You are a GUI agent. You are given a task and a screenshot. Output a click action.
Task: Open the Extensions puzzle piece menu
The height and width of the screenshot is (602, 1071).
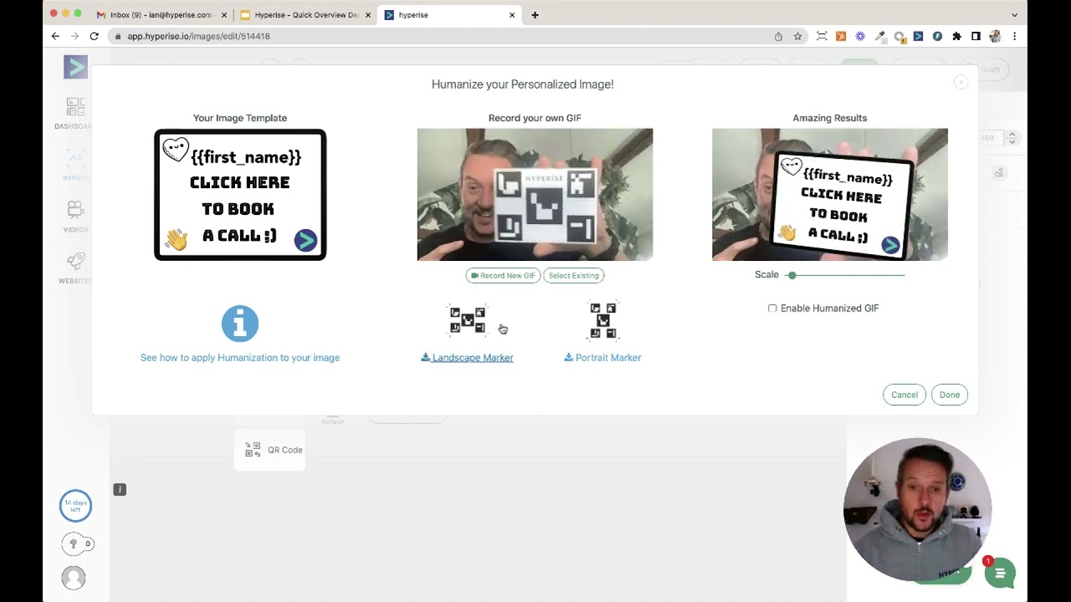[956, 36]
